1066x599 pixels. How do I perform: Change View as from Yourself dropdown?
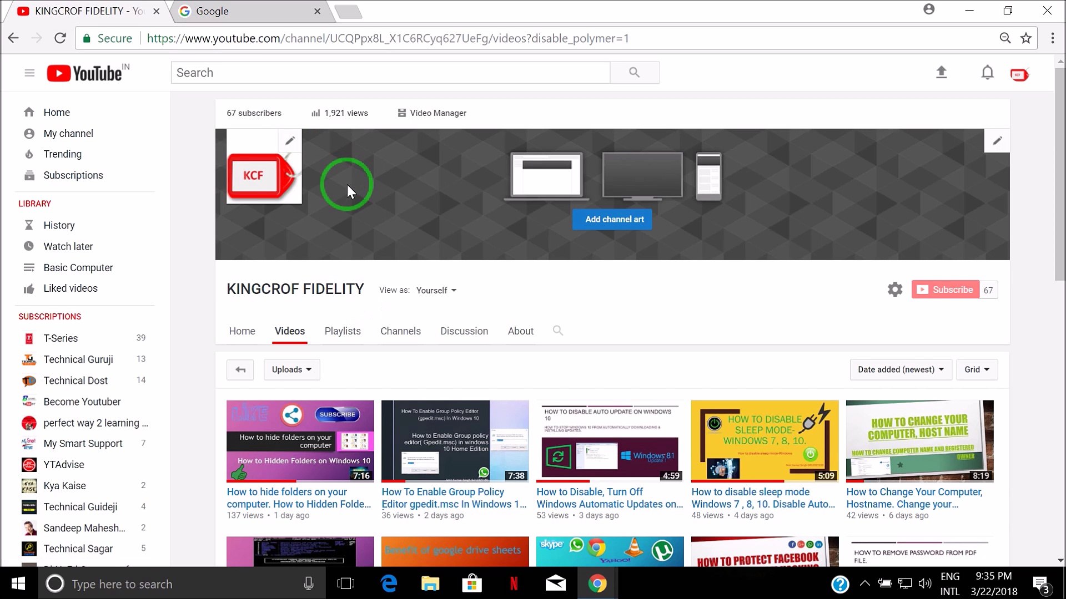(x=436, y=290)
